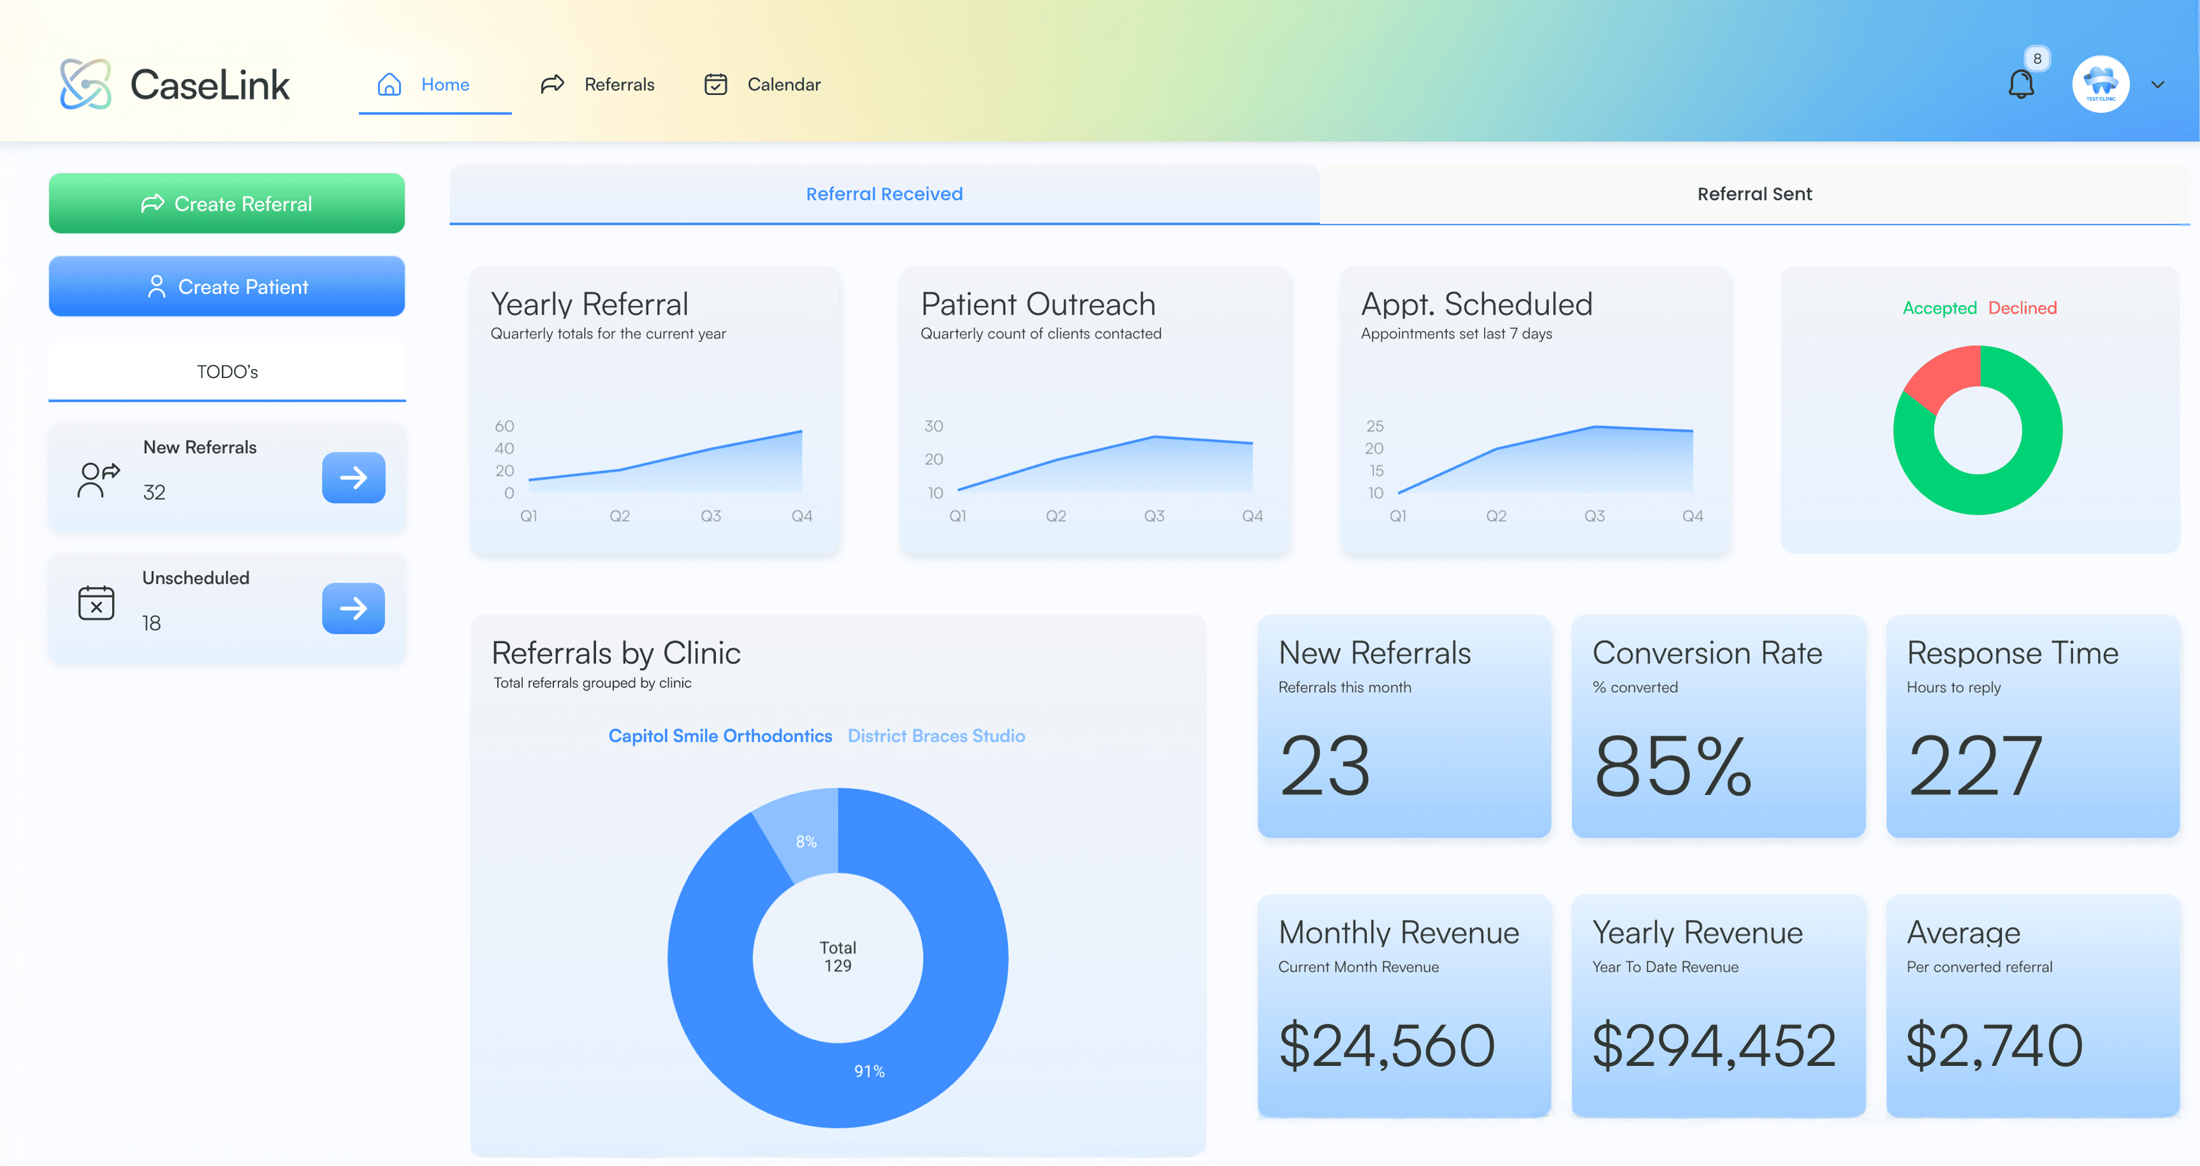Toggle District Braces Studio in the clinic legend
The image size is (2200, 1166).
pyautogui.click(x=936, y=736)
